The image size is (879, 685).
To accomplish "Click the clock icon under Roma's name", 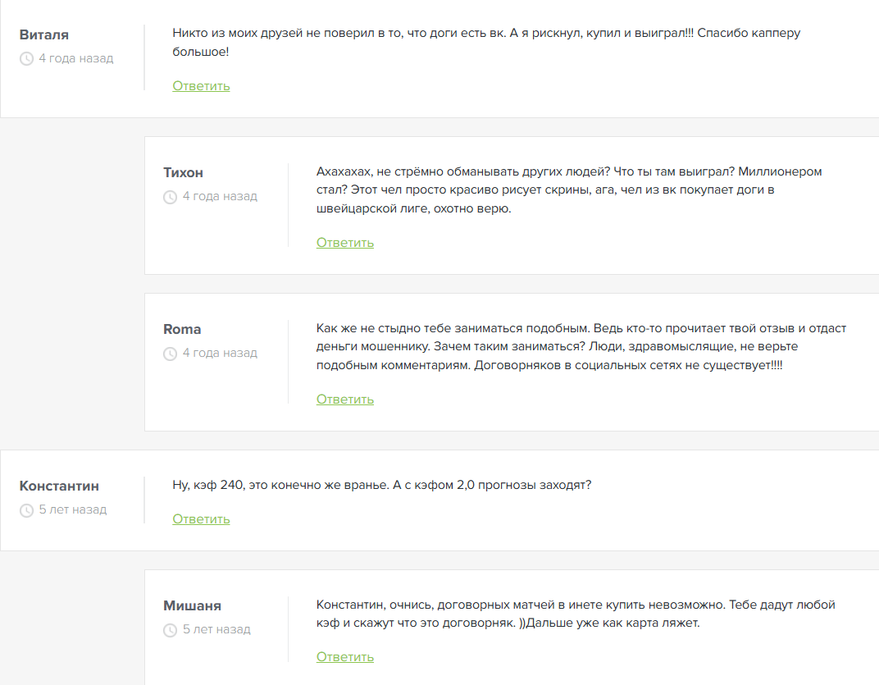I will pyautogui.click(x=171, y=354).
